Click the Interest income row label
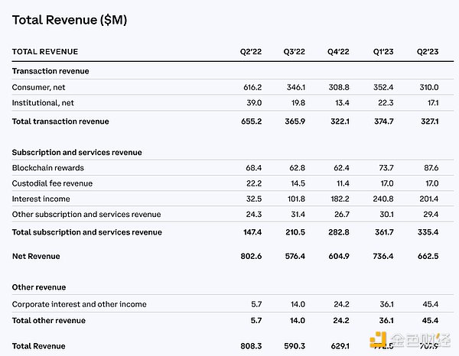Viewport: 459px width, 356px height. [42, 199]
